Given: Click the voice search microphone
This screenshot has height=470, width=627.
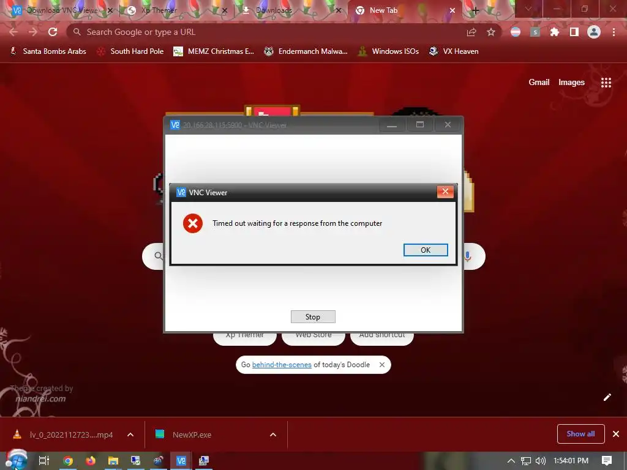Looking at the screenshot, I should pos(467,256).
